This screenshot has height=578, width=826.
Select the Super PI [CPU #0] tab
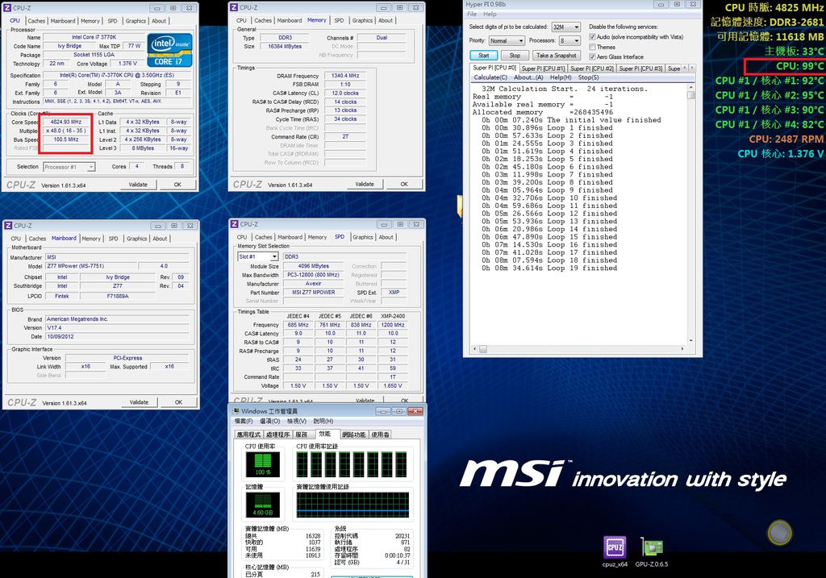494,68
